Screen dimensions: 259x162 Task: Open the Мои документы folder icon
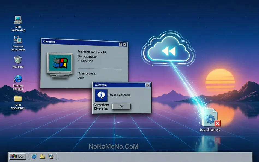point(18,102)
